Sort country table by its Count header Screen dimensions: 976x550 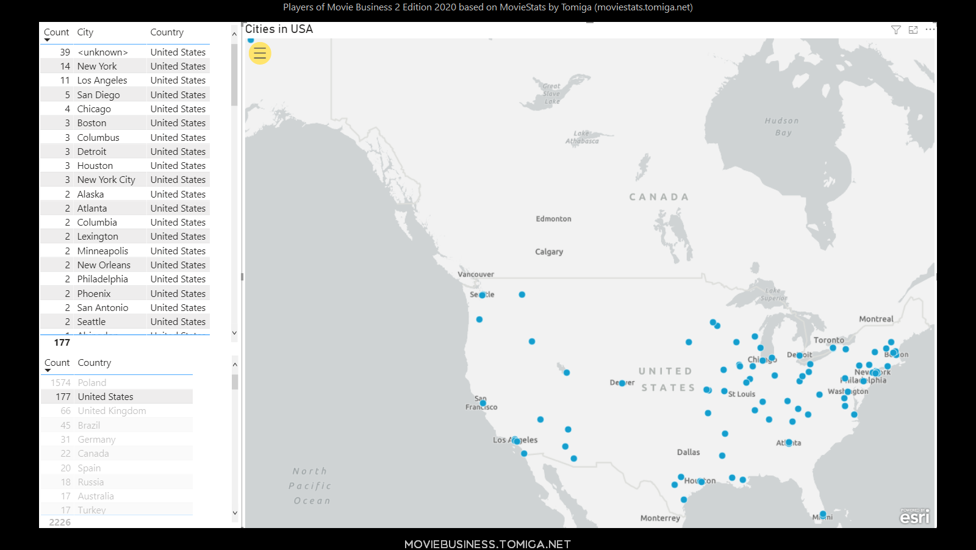click(57, 363)
